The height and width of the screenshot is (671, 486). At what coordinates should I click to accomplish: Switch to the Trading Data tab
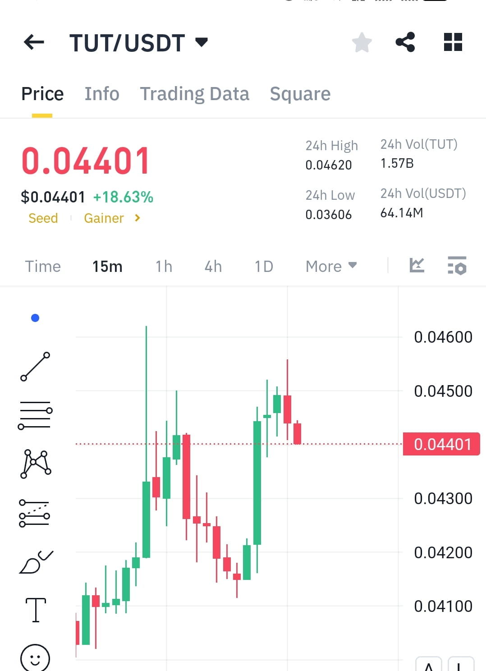click(x=195, y=94)
